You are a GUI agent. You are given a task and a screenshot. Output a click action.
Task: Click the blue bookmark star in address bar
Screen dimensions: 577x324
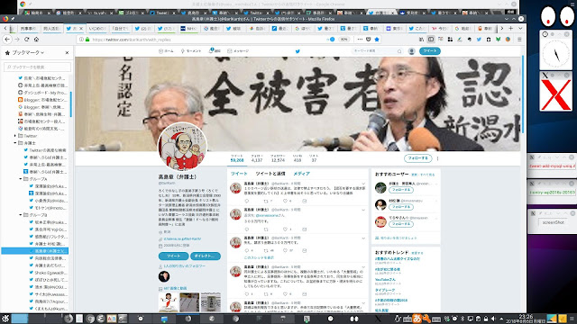click(x=377, y=40)
